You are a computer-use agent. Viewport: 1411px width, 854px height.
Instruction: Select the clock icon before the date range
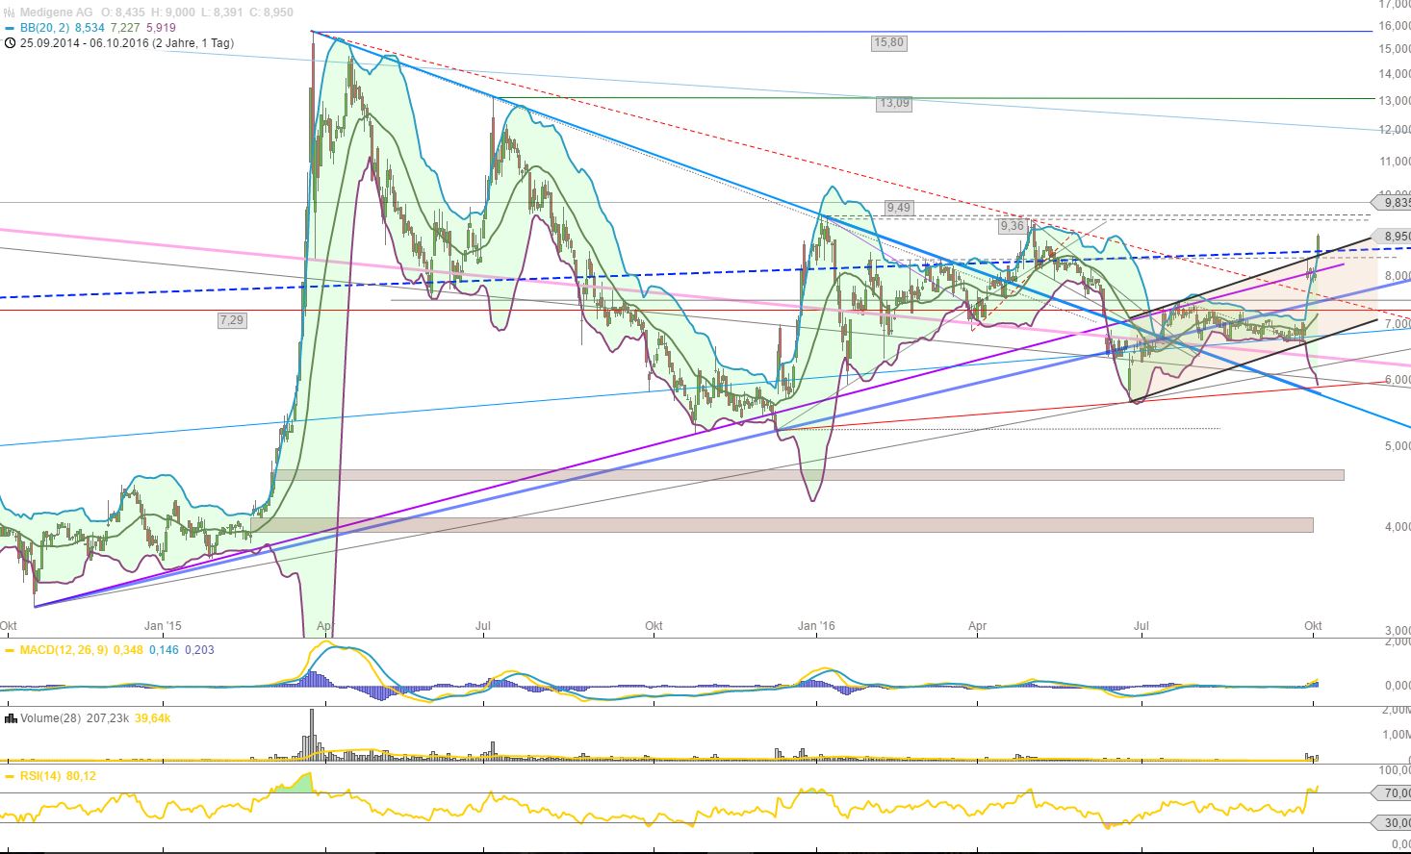(x=10, y=42)
